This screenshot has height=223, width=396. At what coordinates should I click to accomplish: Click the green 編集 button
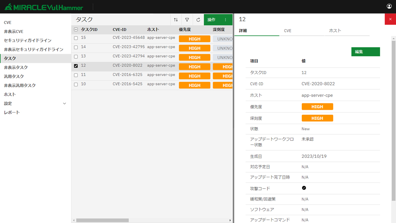(x=365, y=52)
